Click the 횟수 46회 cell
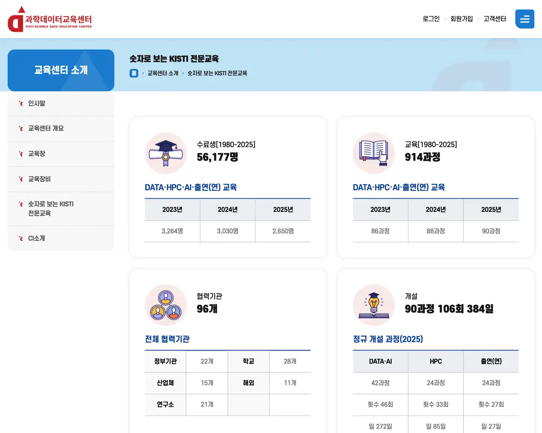This screenshot has height=433, width=542. [381, 405]
